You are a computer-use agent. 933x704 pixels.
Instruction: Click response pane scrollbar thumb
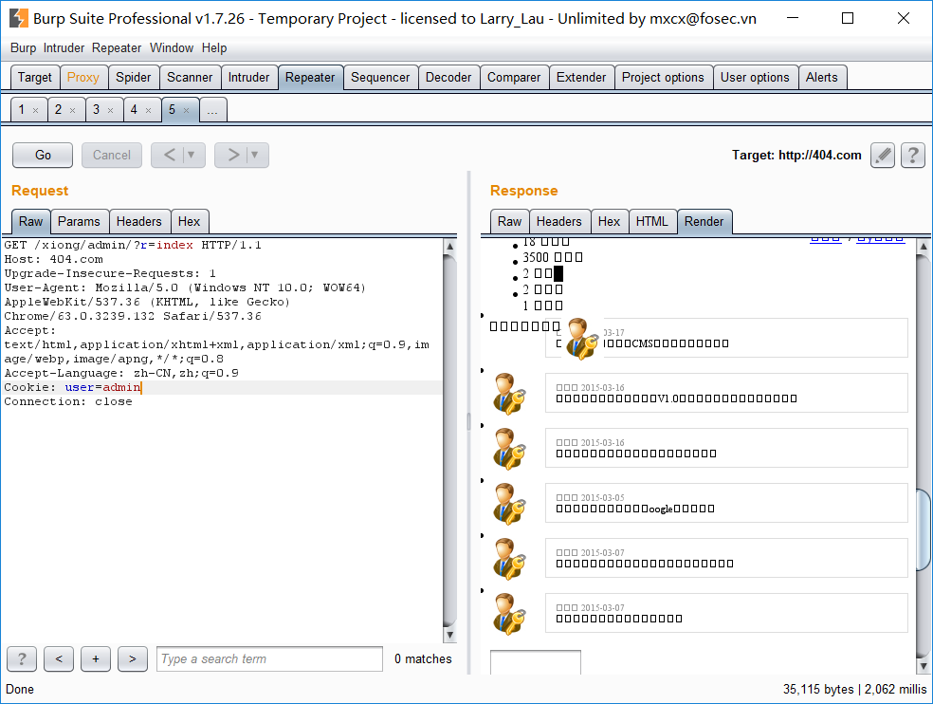click(924, 528)
